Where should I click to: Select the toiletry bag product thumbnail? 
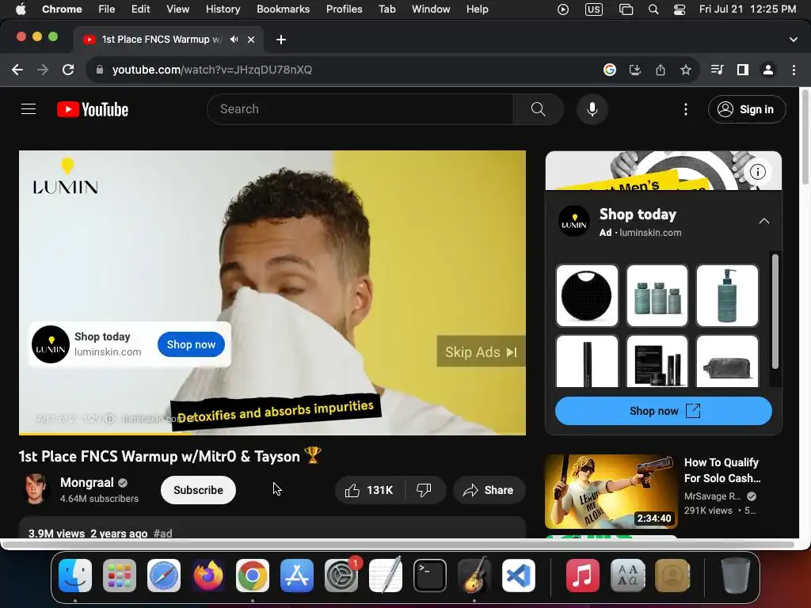727,361
